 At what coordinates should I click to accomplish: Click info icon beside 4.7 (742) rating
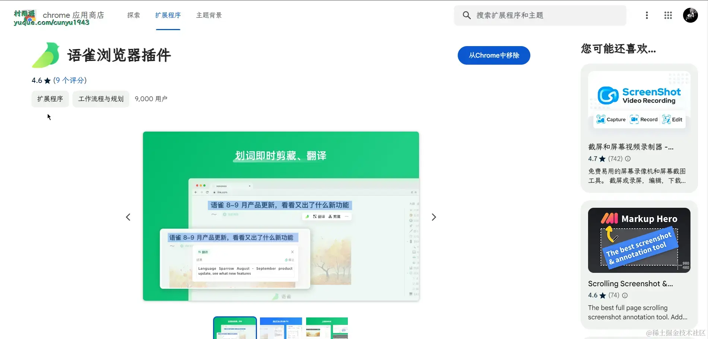(628, 159)
